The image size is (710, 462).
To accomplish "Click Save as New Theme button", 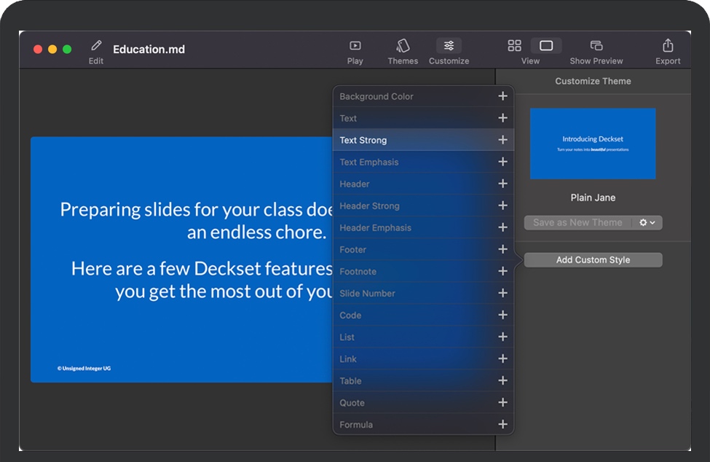I will point(577,222).
